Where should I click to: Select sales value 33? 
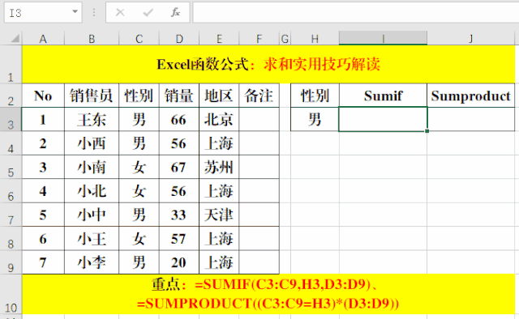click(179, 215)
